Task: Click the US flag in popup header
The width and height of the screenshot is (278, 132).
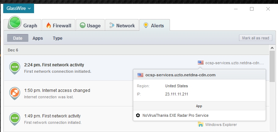Action: tap(140, 75)
